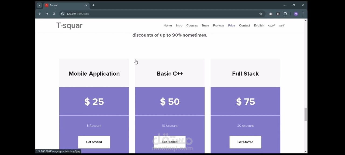Click the Basic C++ plan title

(170, 74)
